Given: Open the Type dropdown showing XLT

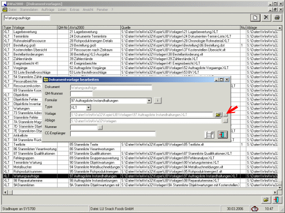Looking at the screenshot, I should point(88,107).
